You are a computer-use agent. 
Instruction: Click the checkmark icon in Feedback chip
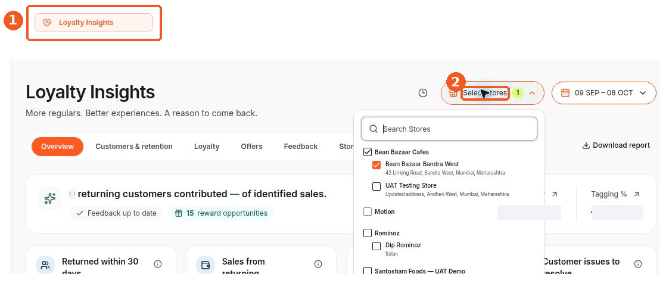[x=80, y=213]
